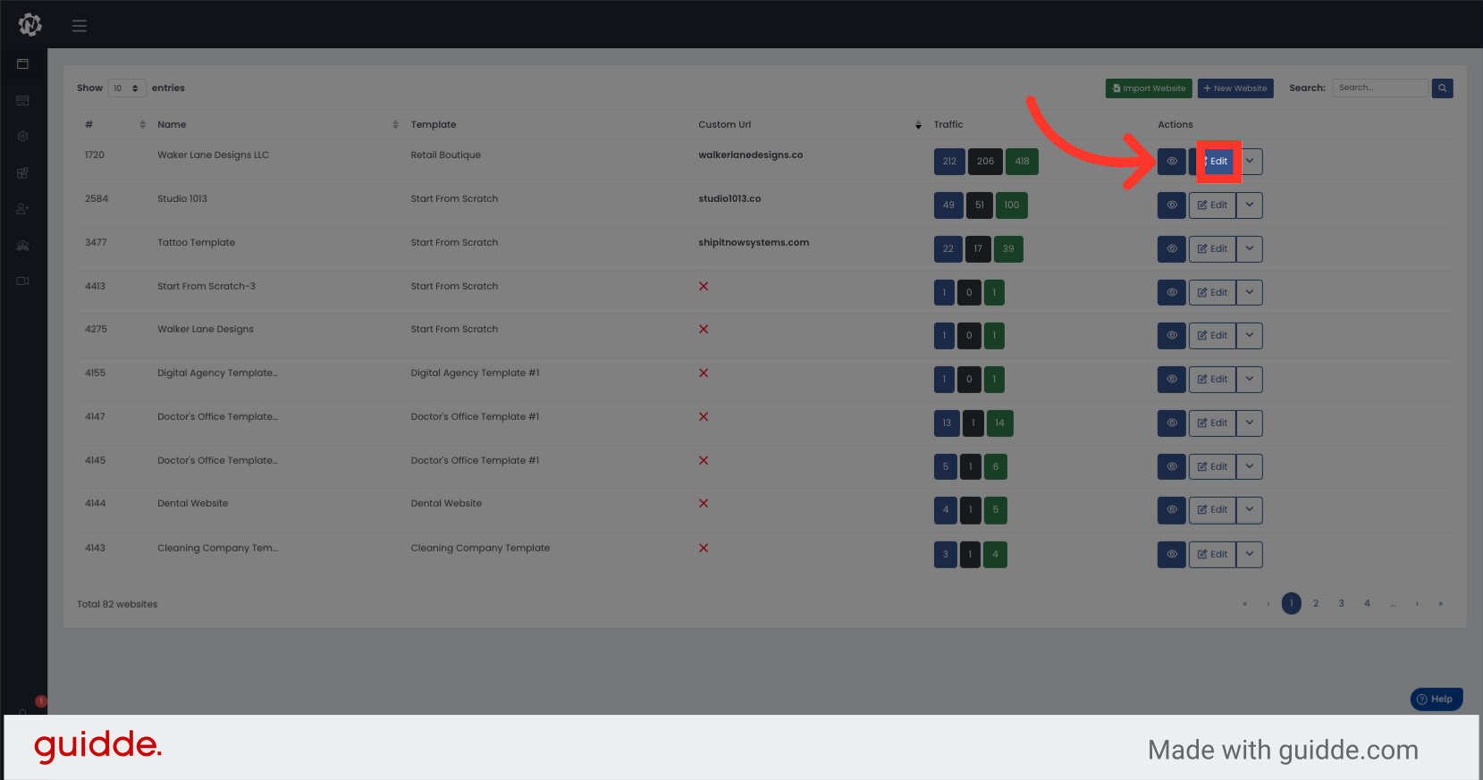
Task: Click the green traffic badge showing 418
Action: (1022, 162)
